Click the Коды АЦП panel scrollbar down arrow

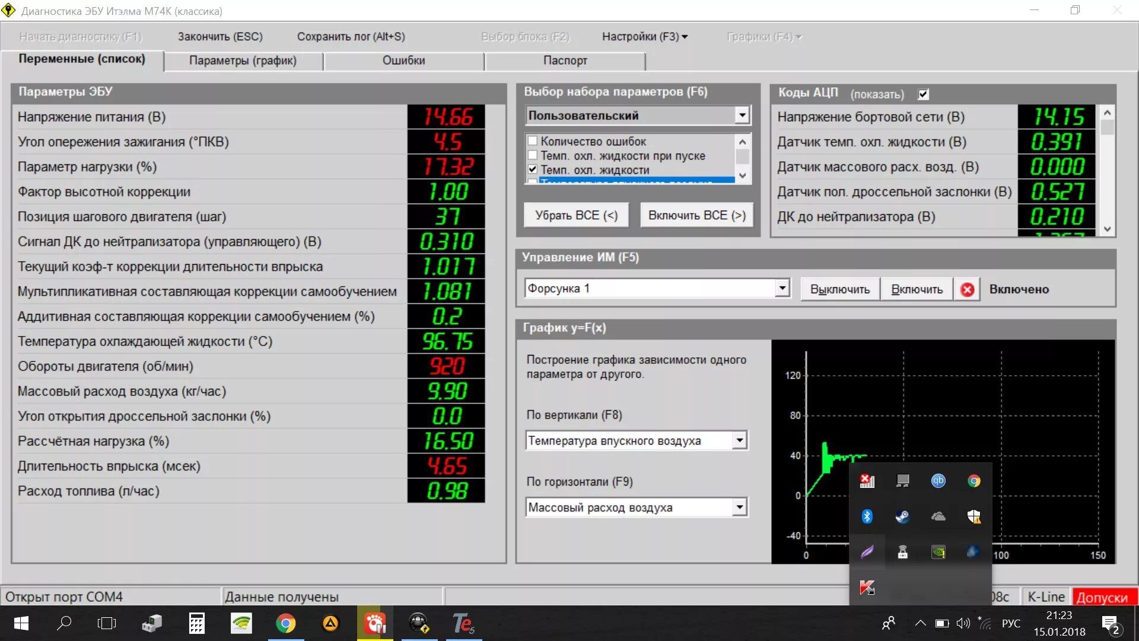[x=1107, y=229]
